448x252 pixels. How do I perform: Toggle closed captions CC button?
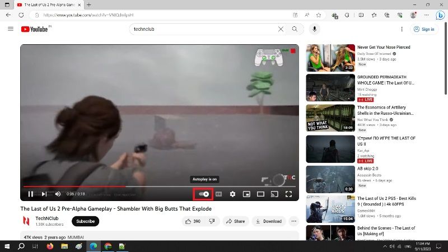coord(218,194)
